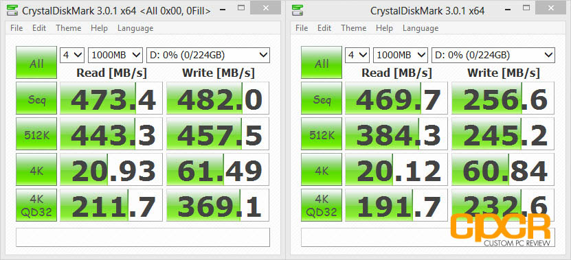Click the comment text field in left window
Image resolution: width=571 pixels, height=260 pixels.
[143, 237]
